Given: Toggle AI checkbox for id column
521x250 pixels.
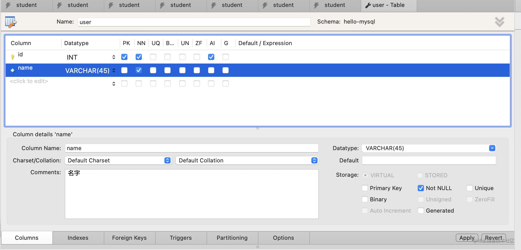Looking at the screenshot, I should (211, 57).
